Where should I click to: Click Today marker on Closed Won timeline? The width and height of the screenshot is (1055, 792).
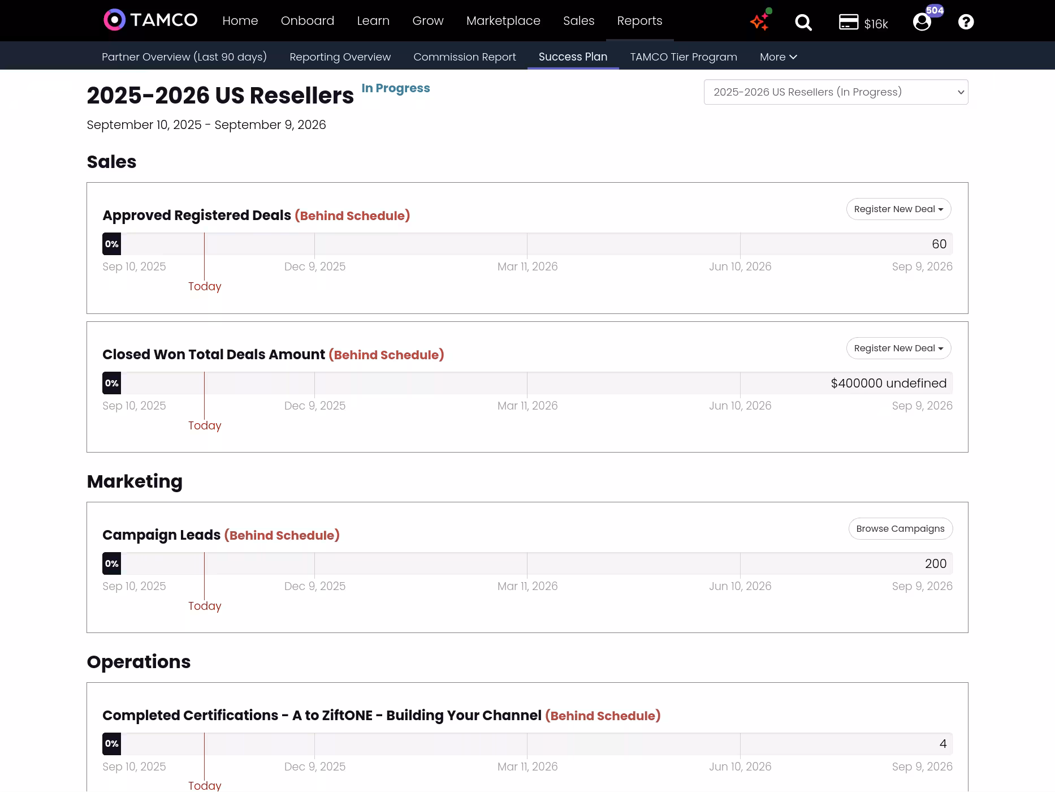[x=205, y=425]
